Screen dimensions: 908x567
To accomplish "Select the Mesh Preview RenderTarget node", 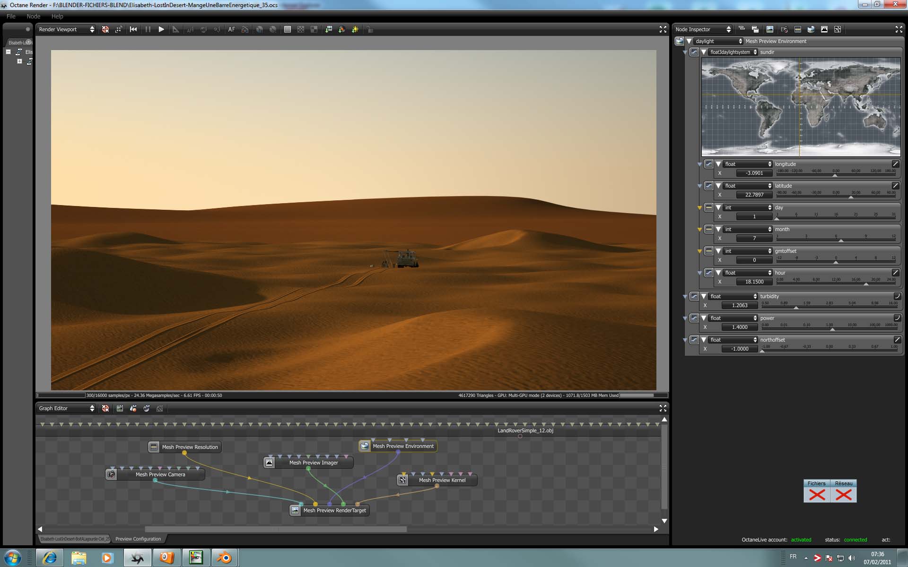I will [334, 510].
